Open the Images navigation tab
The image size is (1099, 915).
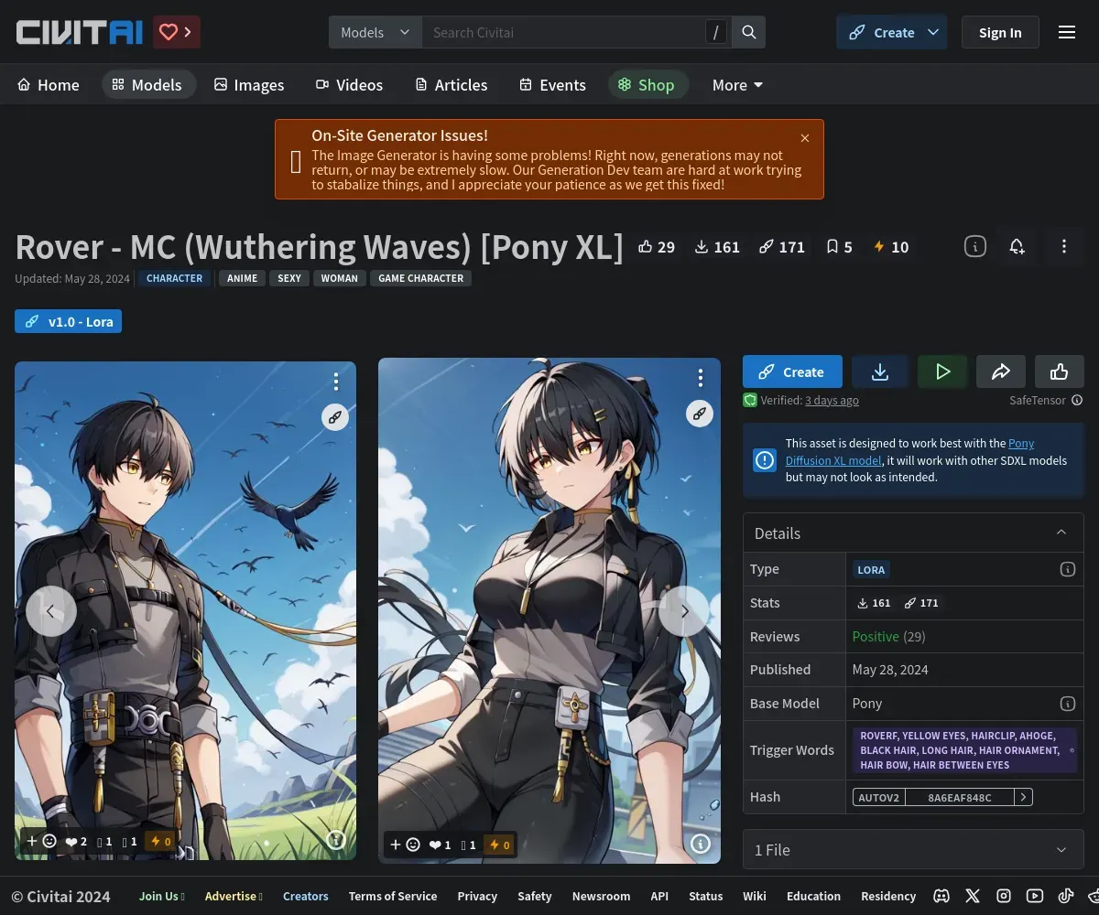tap(249, 85)
